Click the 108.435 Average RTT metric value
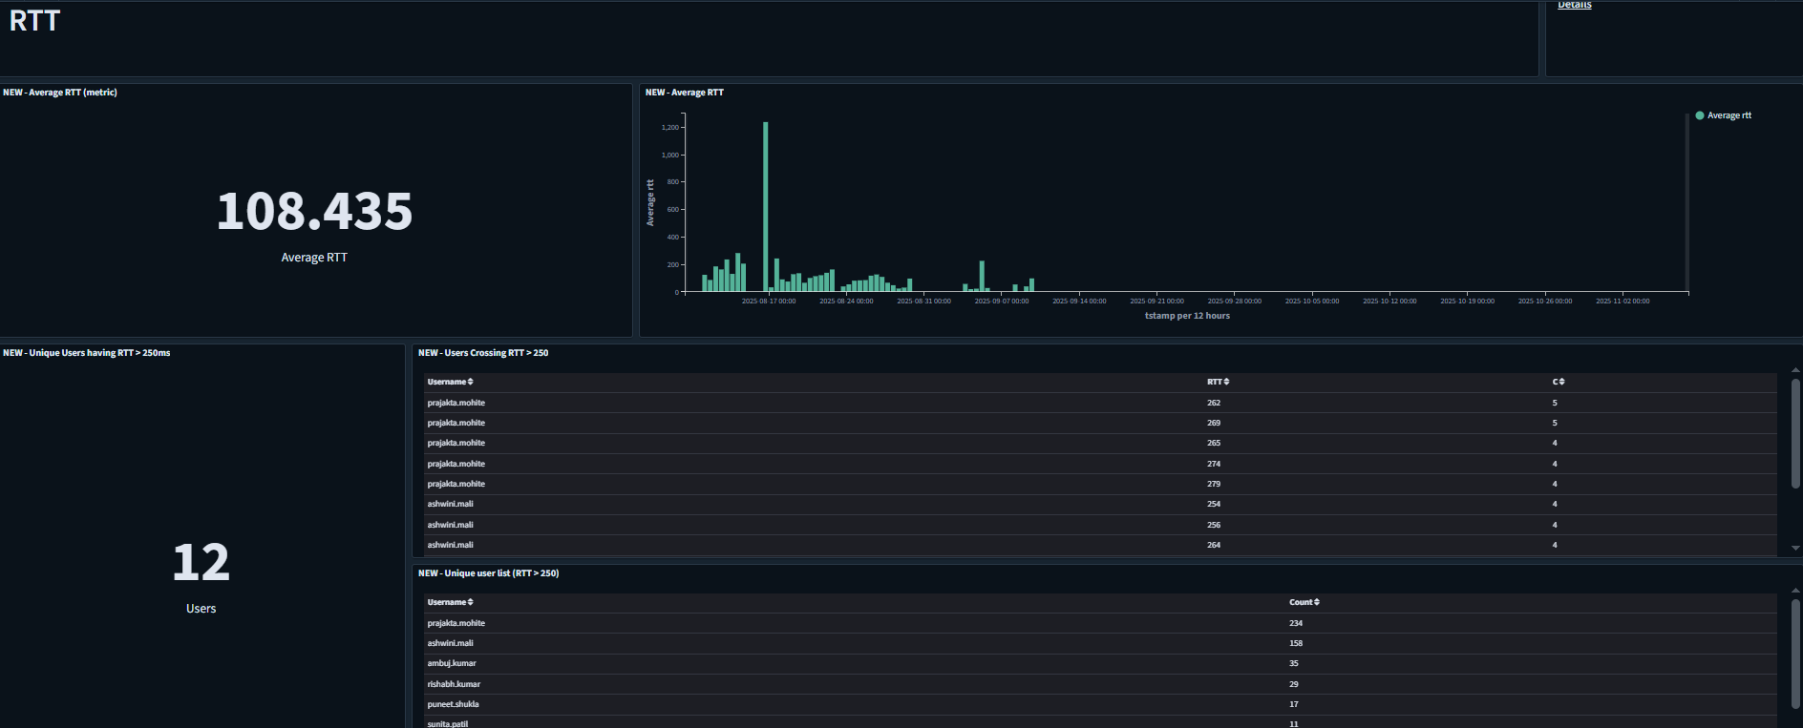1803x728 pixels. (x=314, y=211)
